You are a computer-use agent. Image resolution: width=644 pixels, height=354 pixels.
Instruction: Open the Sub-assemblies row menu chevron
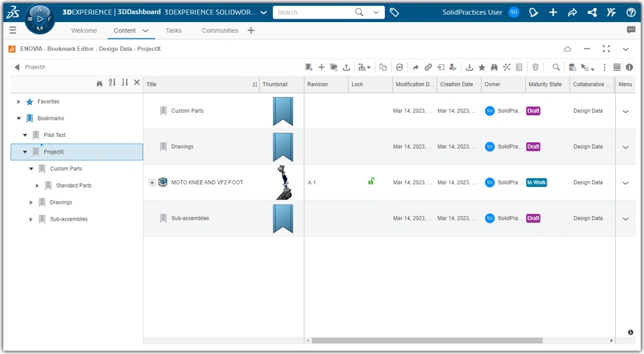(625, 219)
